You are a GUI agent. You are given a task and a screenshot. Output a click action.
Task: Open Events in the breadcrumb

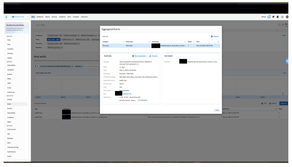43,25
